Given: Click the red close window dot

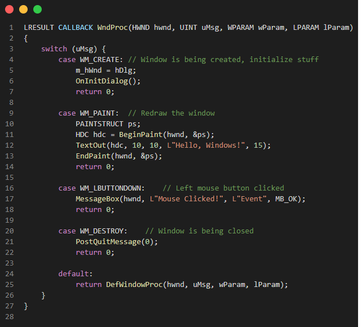Looking at the screenshot, I should tap(9, 9).
